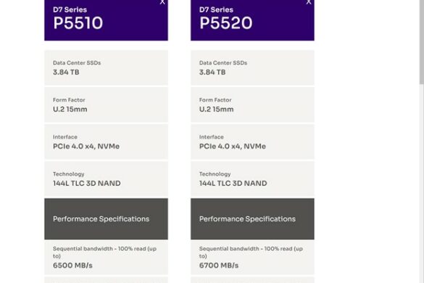Collapse P5520 Performance Specifications section
424x283 pixels.
tap(252, 219)
